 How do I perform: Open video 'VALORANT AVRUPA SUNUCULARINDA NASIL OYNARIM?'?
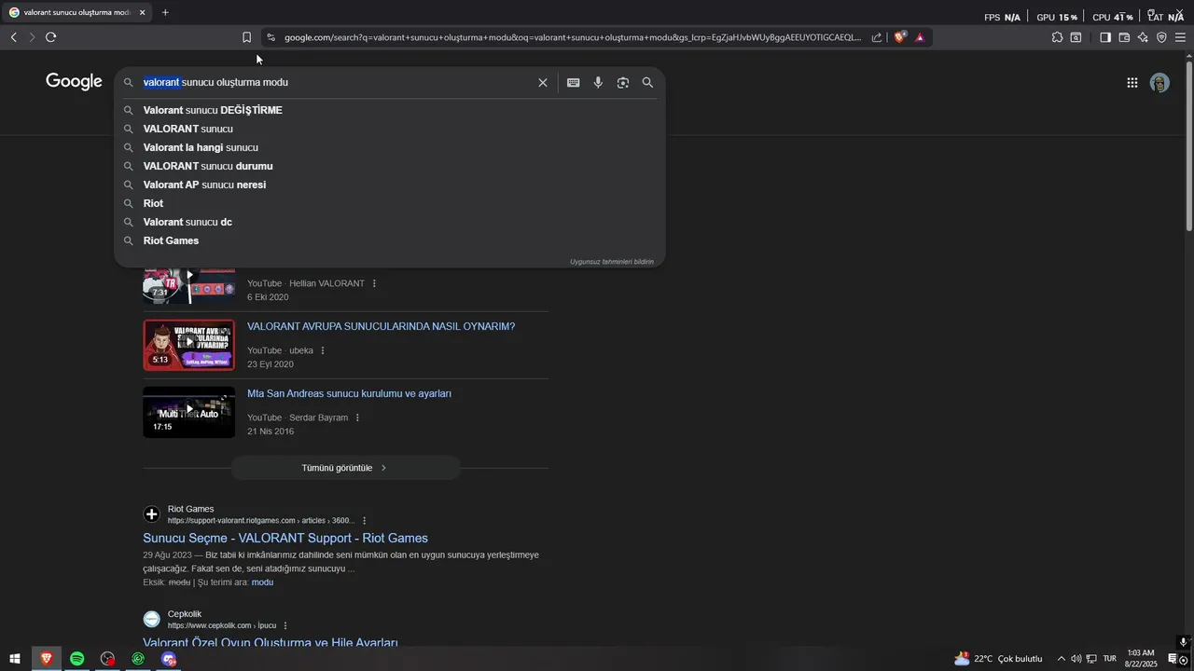click(381, 327)
